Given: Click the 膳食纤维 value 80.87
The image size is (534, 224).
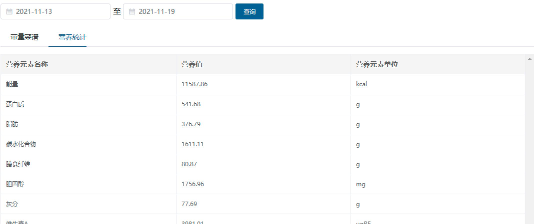Looking at the screenshot, I should pos(189,164).
